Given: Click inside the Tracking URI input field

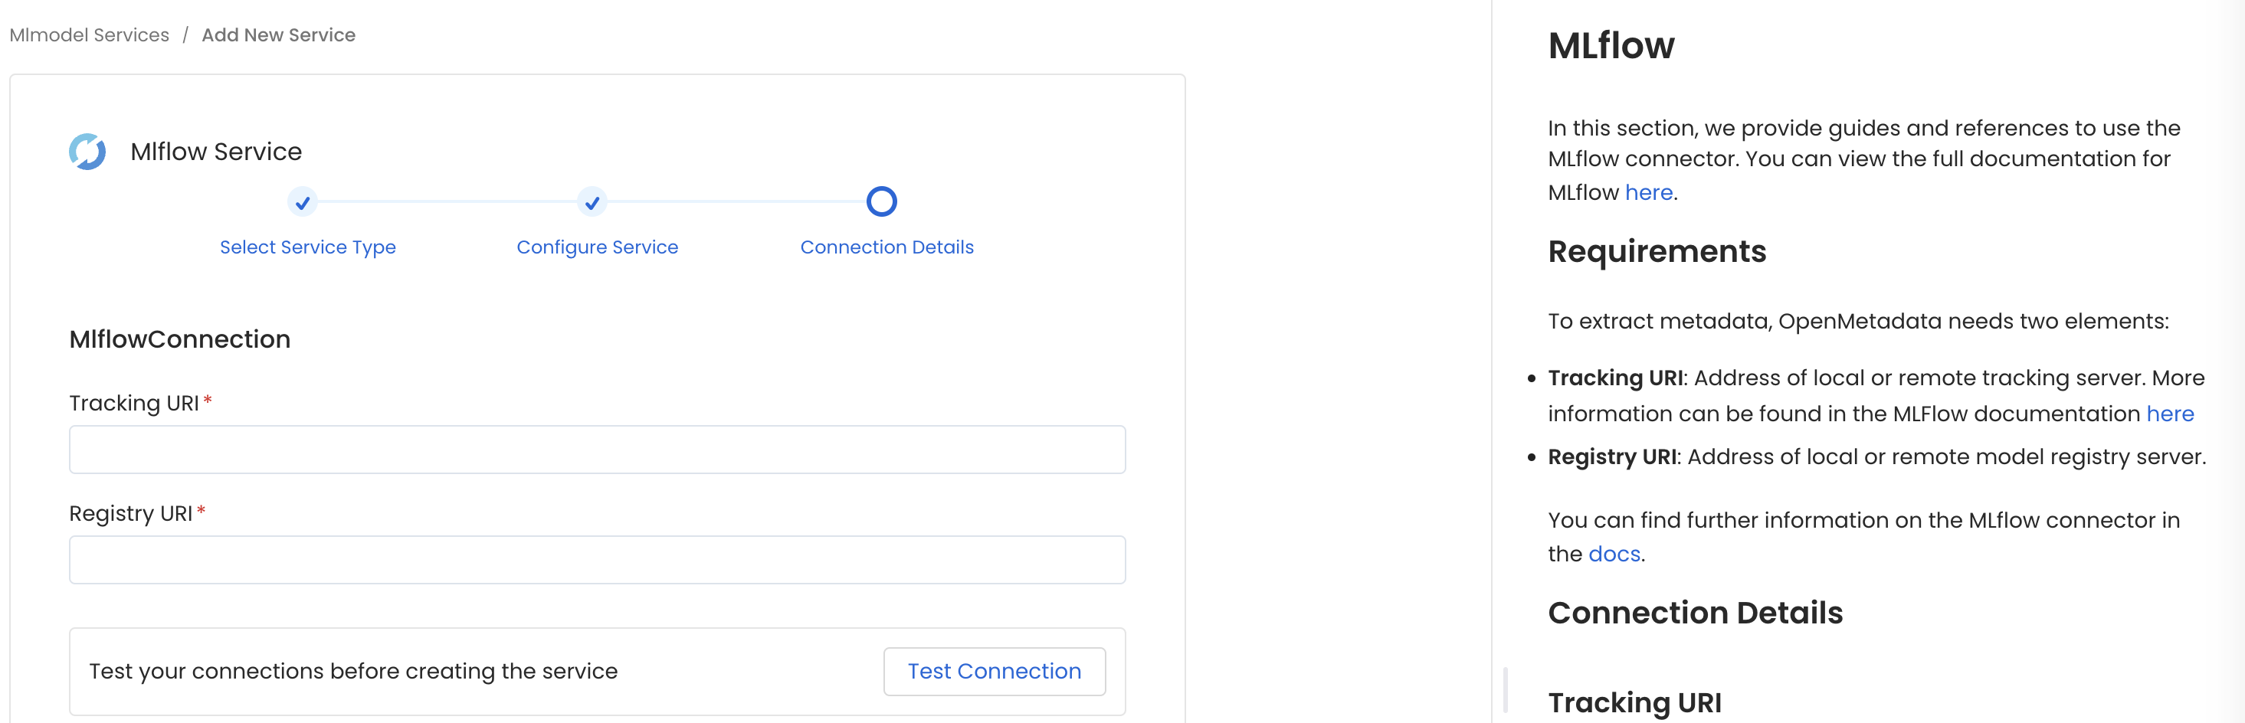Looking at the screenshot, I should 597,450.
